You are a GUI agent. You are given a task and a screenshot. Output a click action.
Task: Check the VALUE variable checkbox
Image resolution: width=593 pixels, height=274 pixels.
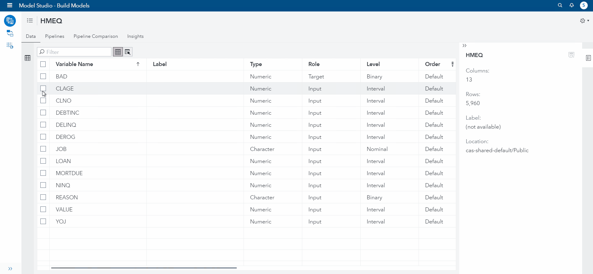43,209
